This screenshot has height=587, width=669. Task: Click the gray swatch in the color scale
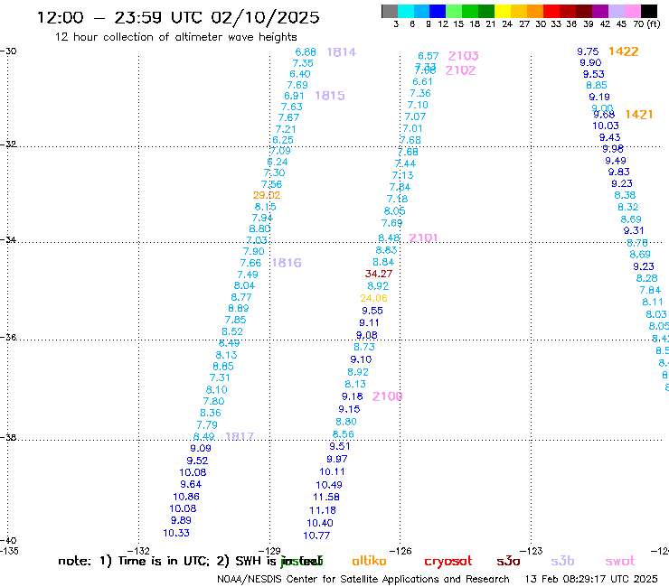(x=390, y=11)
